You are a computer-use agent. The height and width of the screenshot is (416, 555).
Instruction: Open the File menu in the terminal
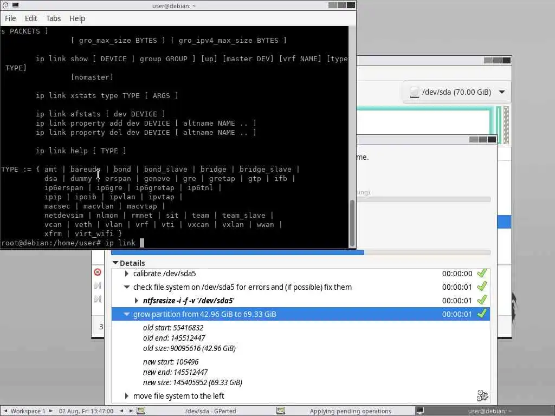(x=10, y=18)
